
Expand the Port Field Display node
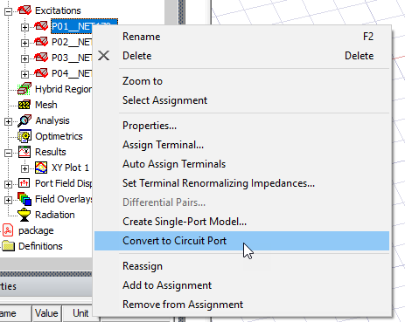9,184
